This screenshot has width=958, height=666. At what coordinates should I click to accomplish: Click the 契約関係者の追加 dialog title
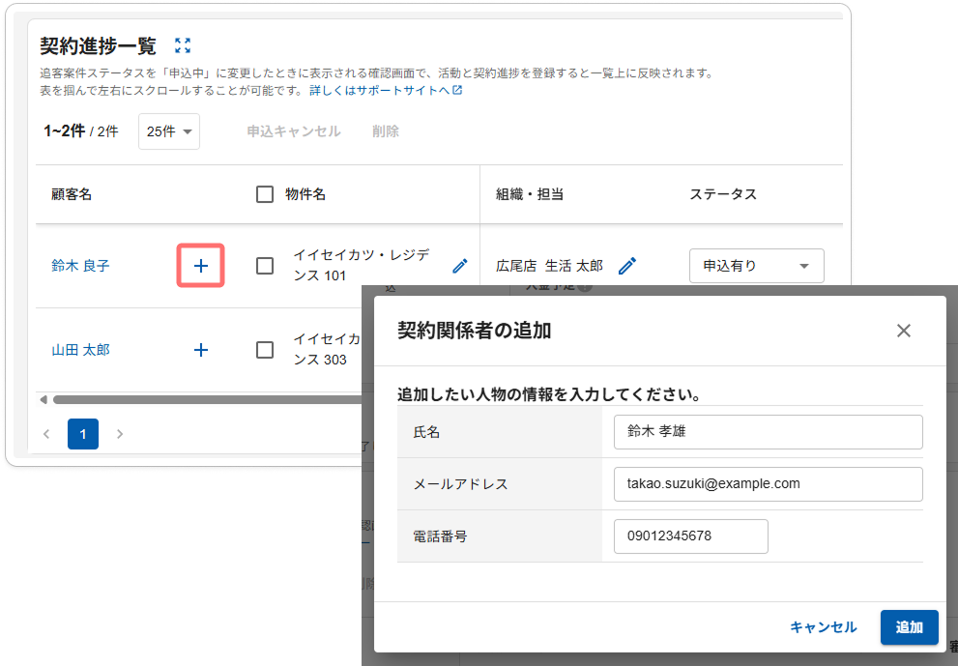[x=474, y=331]
